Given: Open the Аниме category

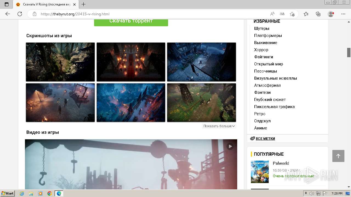Looking at the screenshot, I should [x=261, y=128].
